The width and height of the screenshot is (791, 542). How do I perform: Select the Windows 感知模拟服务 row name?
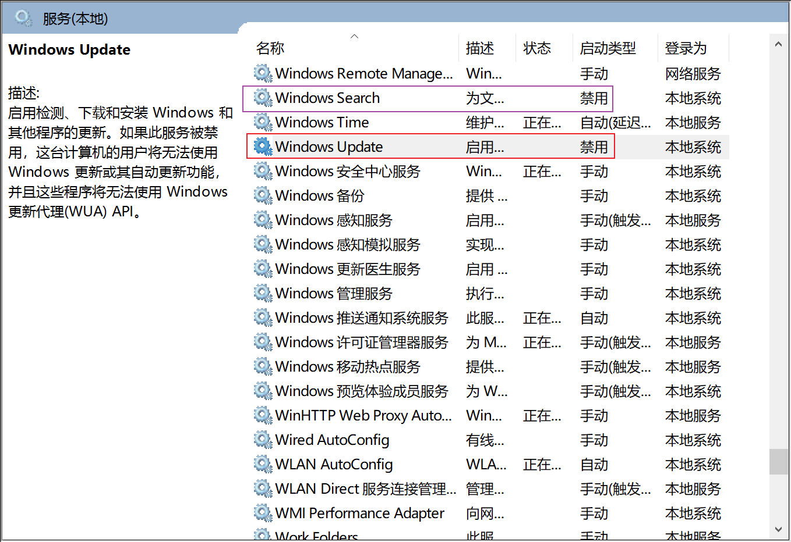348,244
